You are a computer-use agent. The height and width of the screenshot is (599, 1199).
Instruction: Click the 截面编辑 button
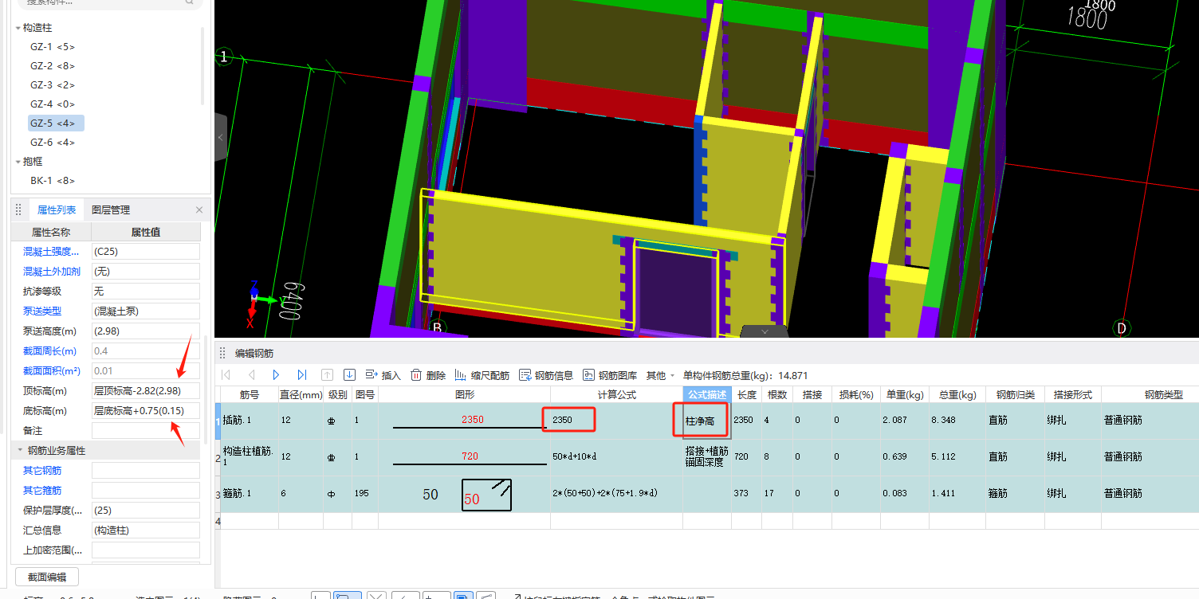47,577
